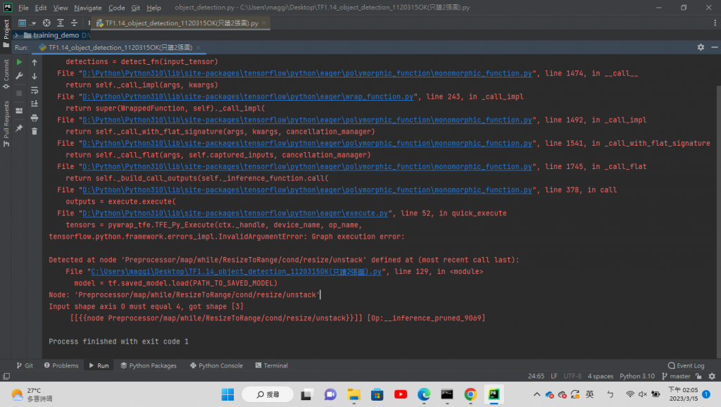
Task: Open File Explorer from taskbar
Action: [353, 394]
